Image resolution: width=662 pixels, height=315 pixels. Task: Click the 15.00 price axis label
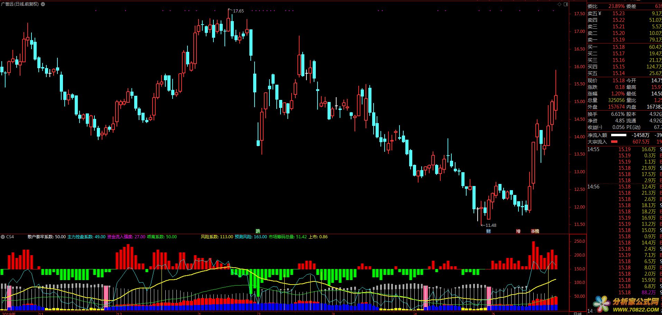click(x=579, y=102)
